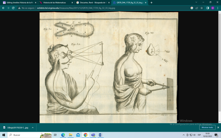Open Microsoft Word from the taskbar
This screenshot has width=221, height=138.
[x=100, y=135]
